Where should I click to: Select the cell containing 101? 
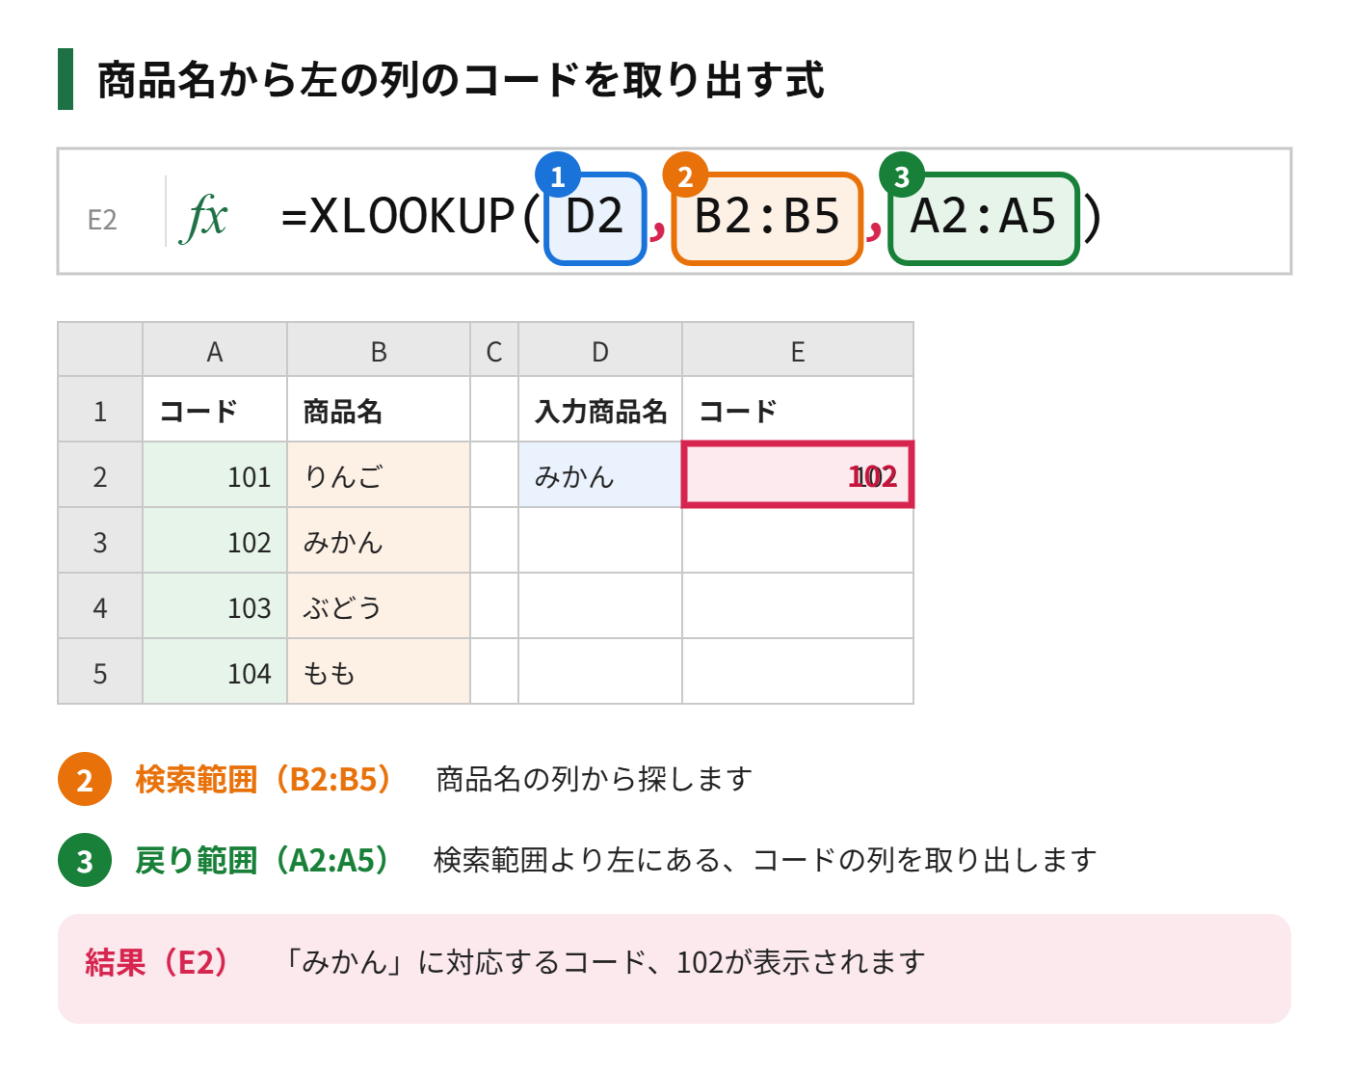point(215,475)
